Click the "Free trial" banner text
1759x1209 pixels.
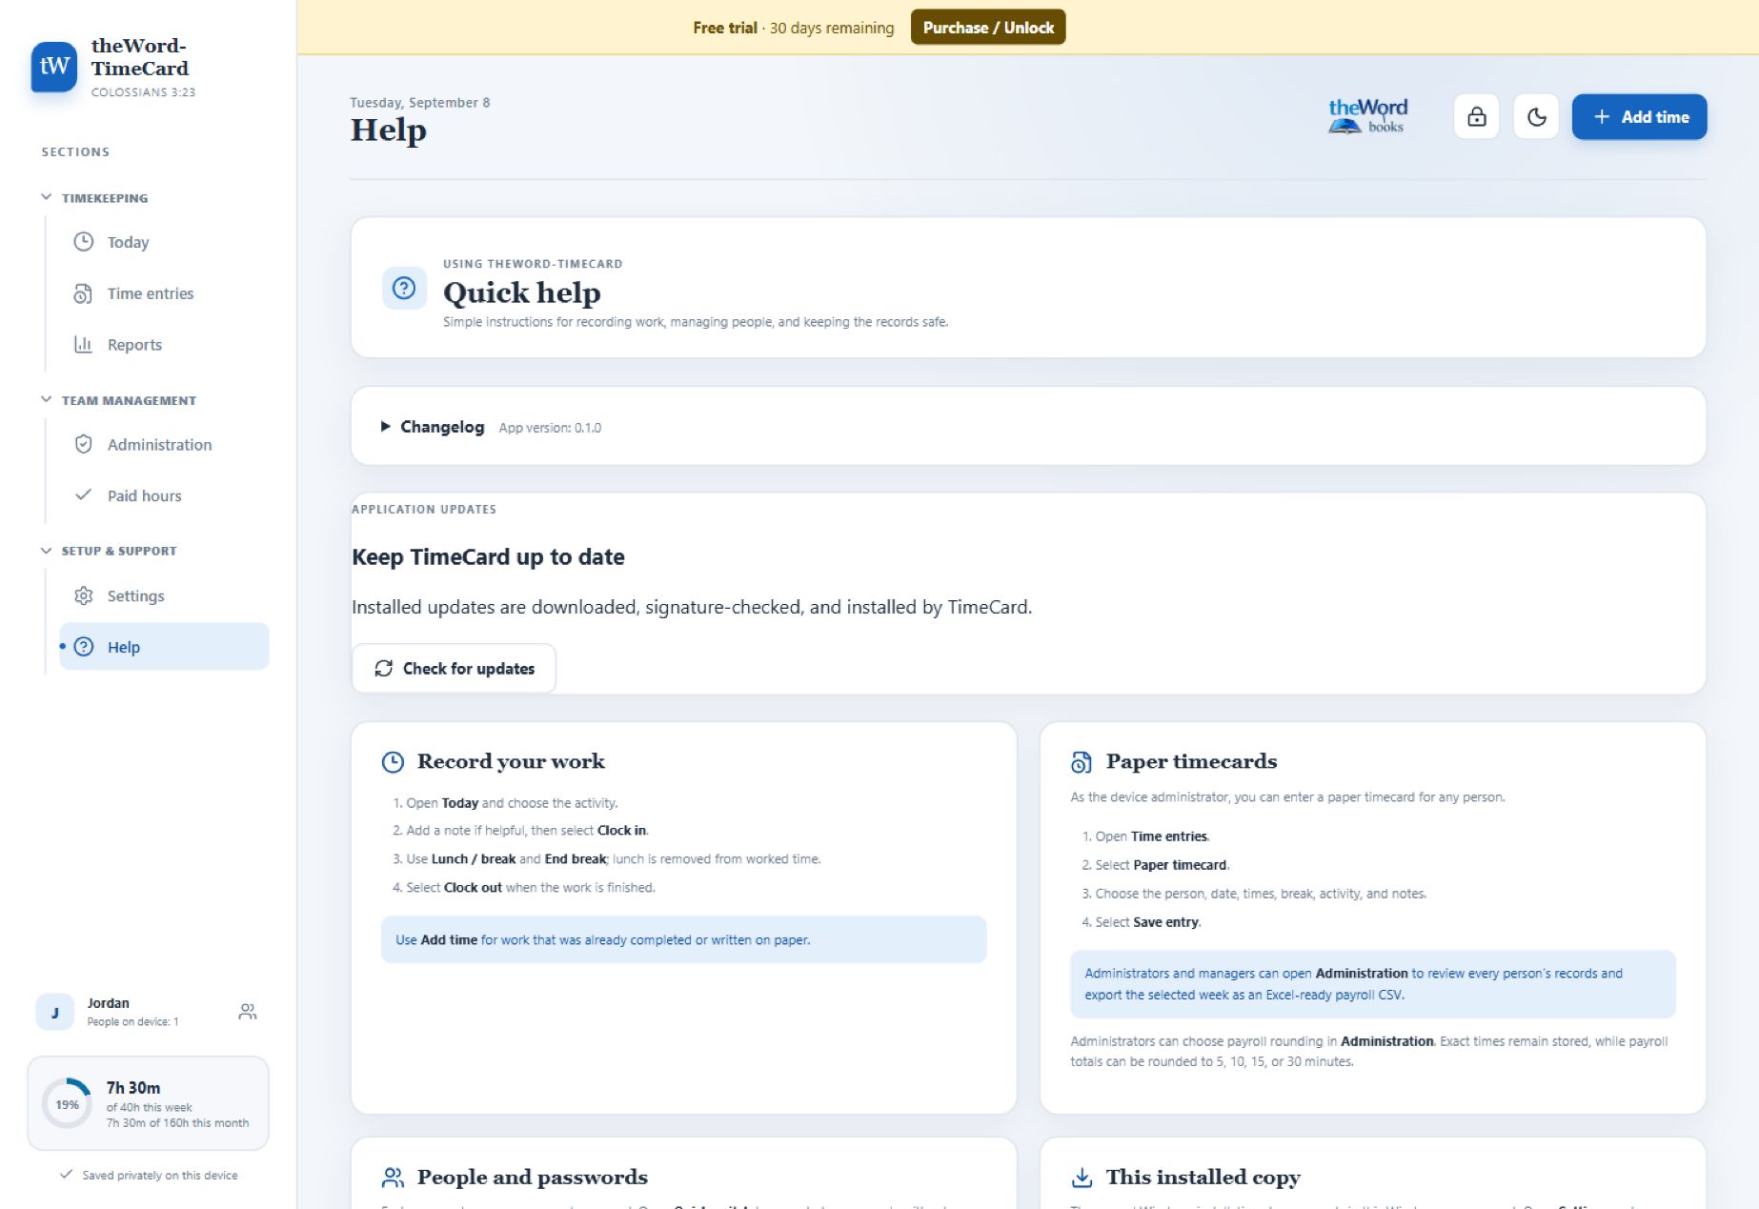pos(724,28)
